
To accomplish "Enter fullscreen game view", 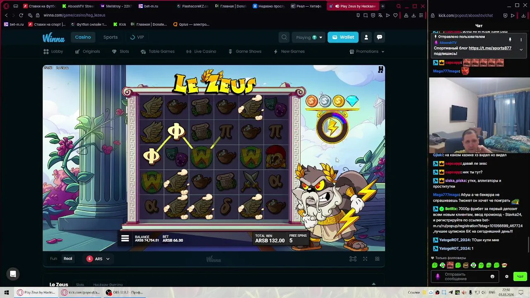I will (365, 259).
